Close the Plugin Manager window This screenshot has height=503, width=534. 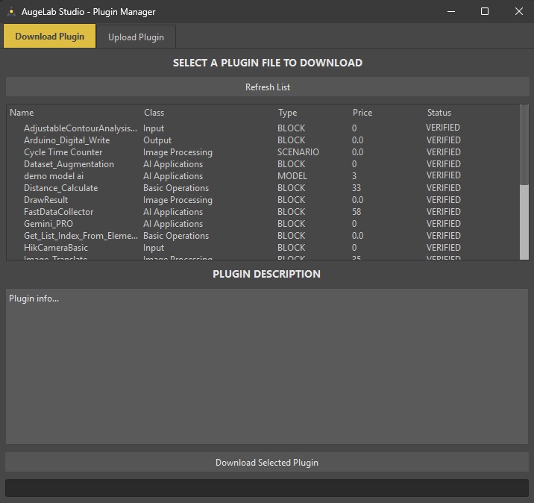(518, 12)
